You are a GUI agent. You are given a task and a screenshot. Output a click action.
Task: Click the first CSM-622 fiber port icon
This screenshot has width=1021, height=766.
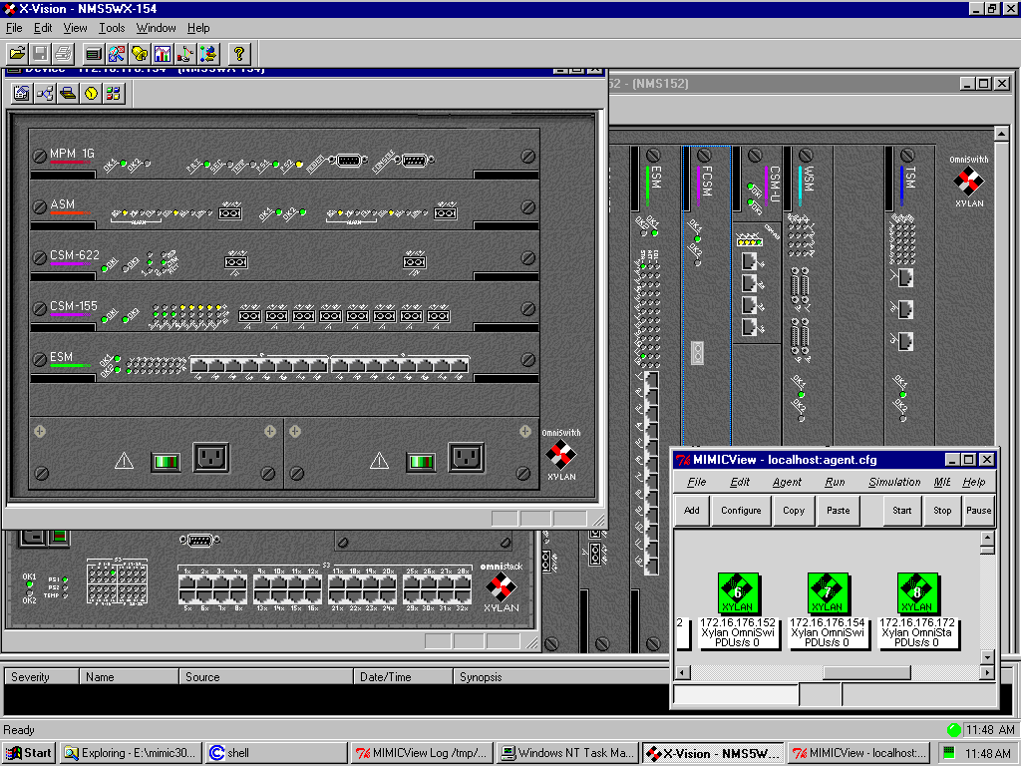click(235, 262)
